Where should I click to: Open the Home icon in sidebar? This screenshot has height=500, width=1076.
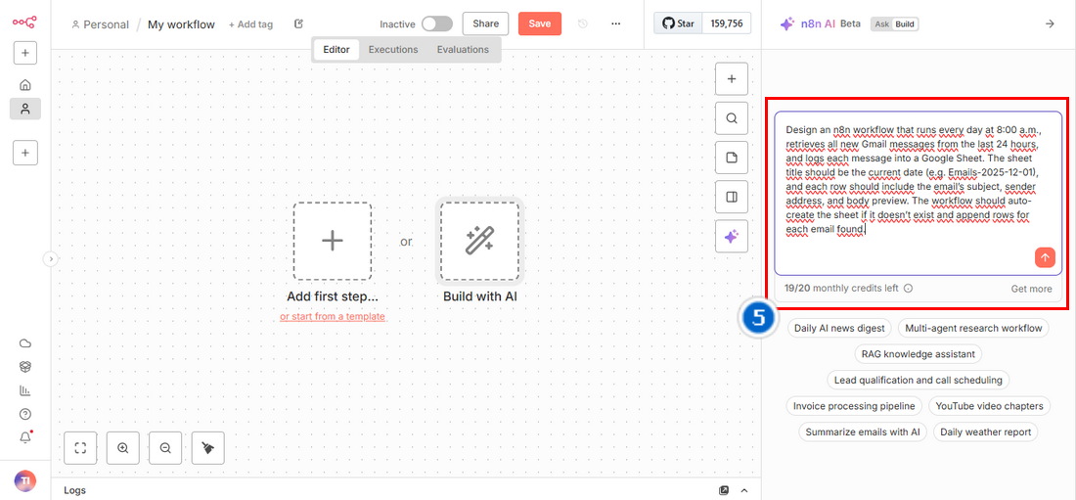click(25, 84)
